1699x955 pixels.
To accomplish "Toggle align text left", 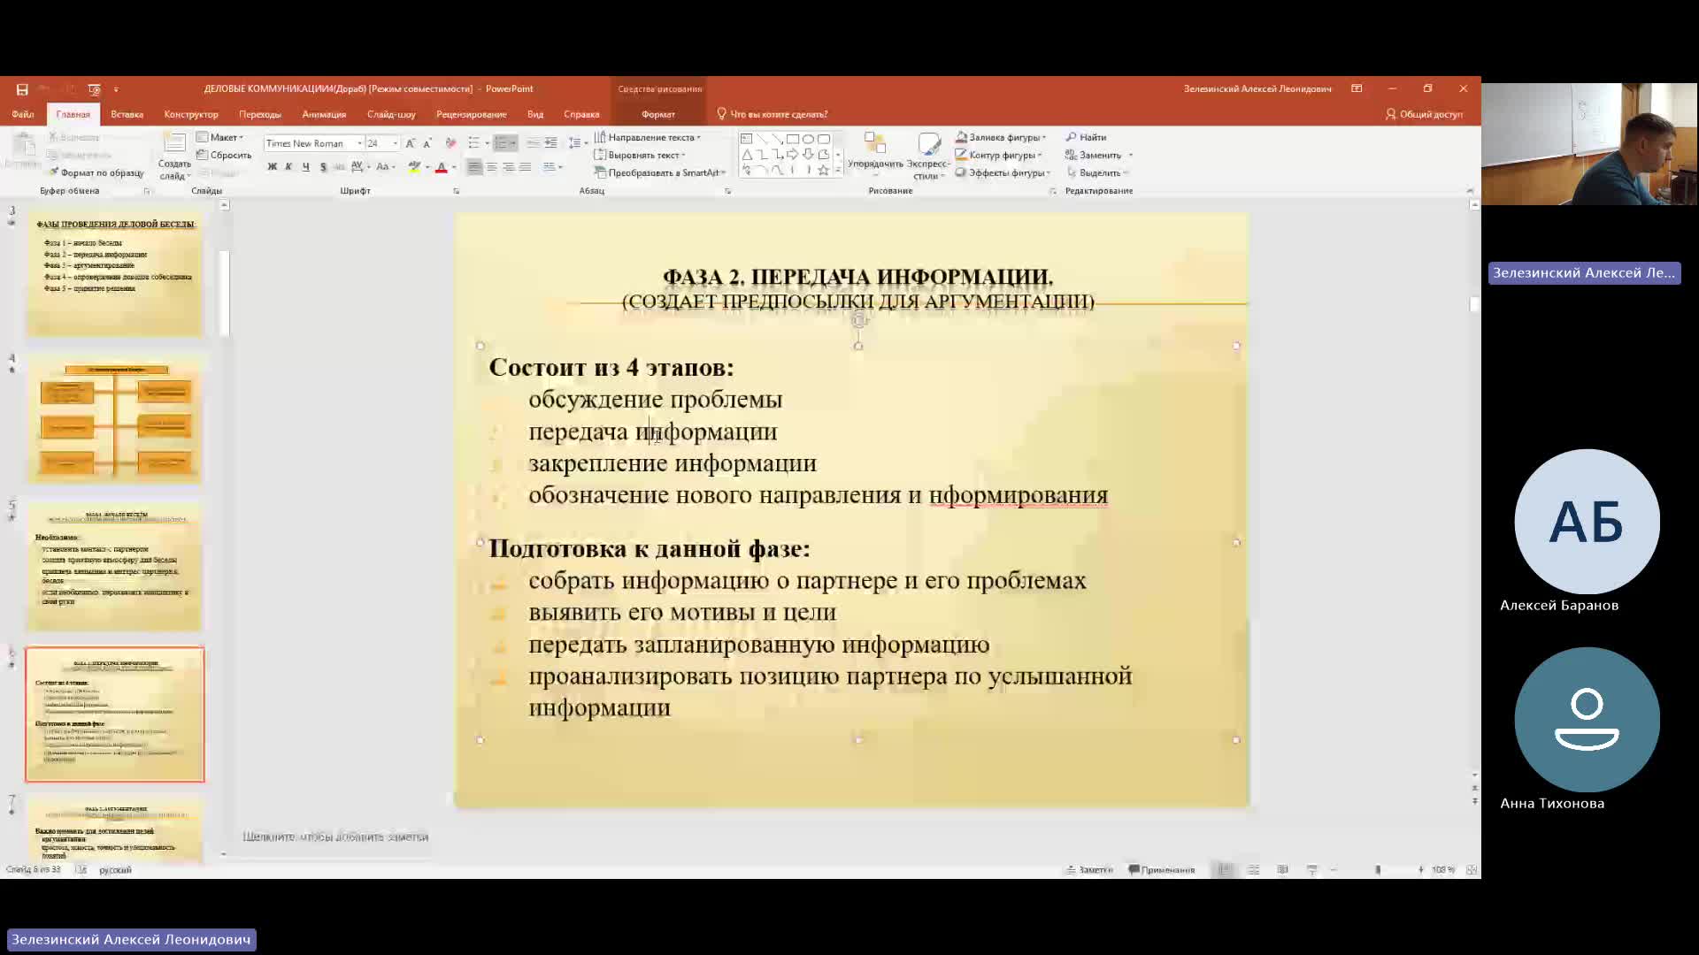I will coord(474,167).
